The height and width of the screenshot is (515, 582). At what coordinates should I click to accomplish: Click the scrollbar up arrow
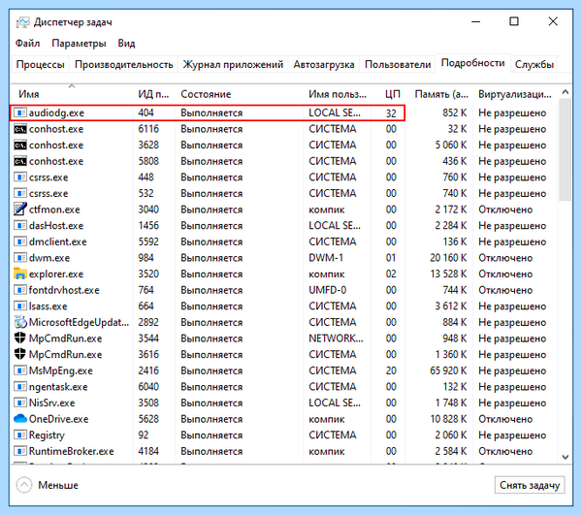click(x=565, y=91)
